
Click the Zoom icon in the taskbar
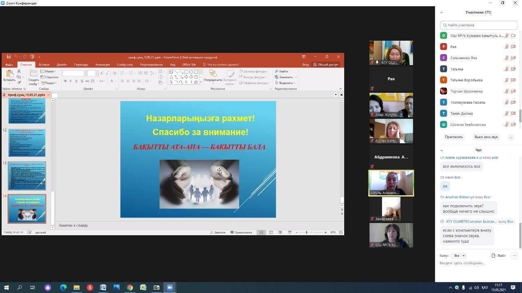pyautogui.click(x=170, y=287)
